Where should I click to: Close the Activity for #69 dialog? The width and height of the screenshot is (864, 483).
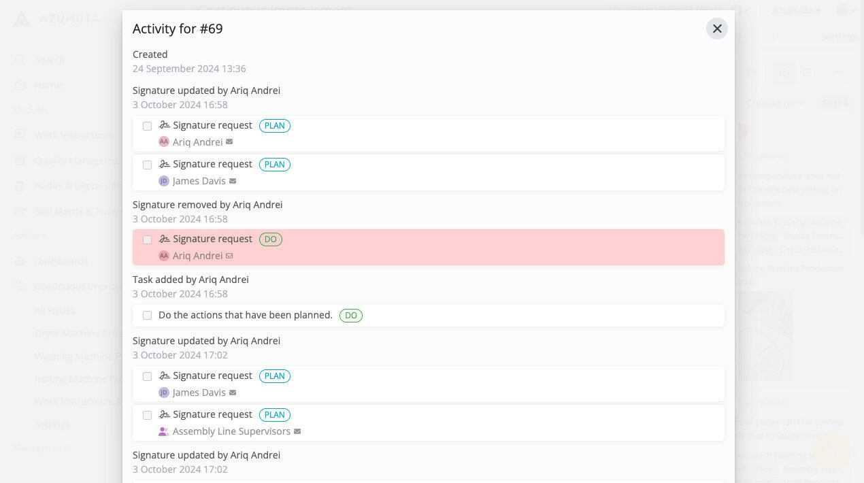coord(716,29)
